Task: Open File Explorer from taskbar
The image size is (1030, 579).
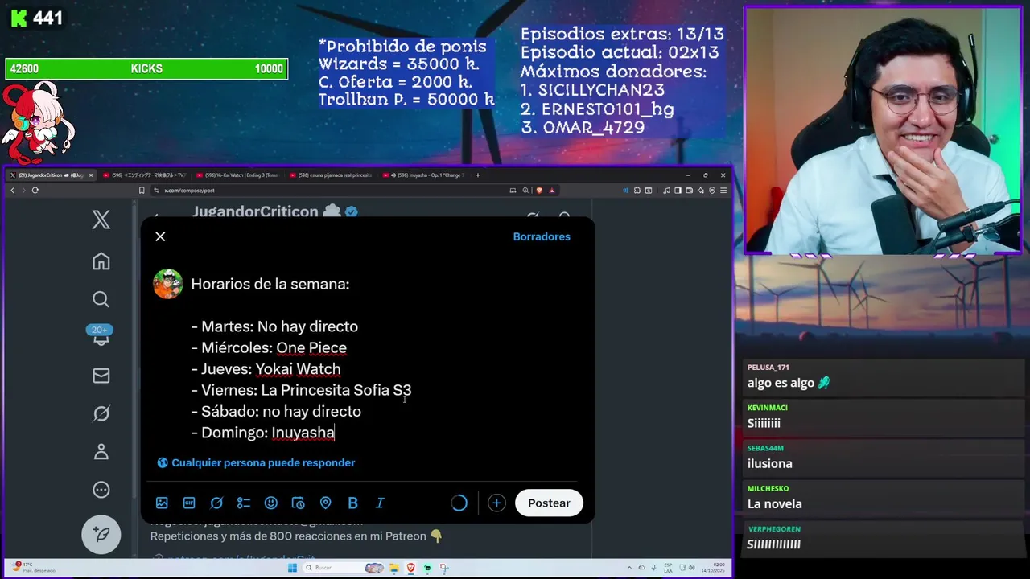Action: [394, 568]
